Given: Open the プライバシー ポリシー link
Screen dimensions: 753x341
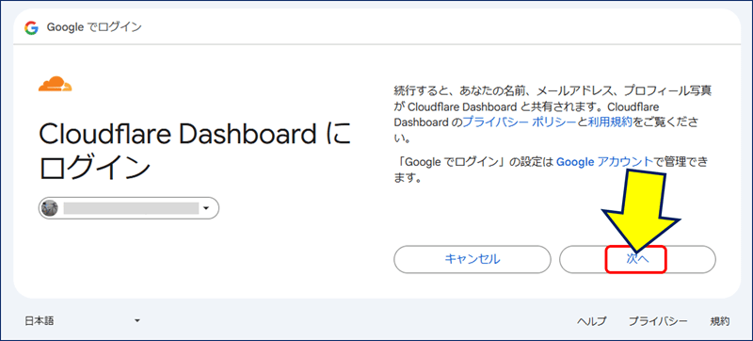Looking at the screenshot, I should tap(520, 122).
